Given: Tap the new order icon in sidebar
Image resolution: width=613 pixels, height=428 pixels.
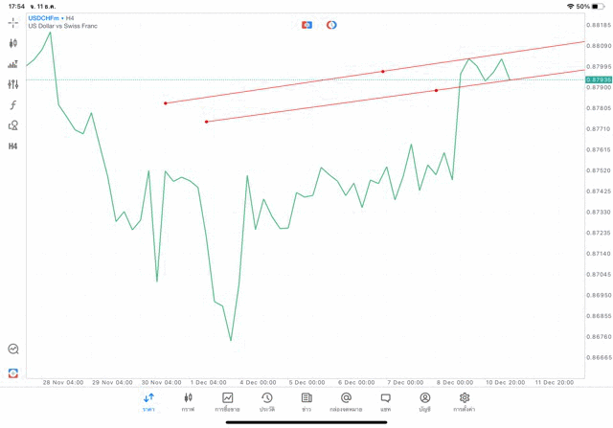Looking at the screenshot, I should (13, 373).
